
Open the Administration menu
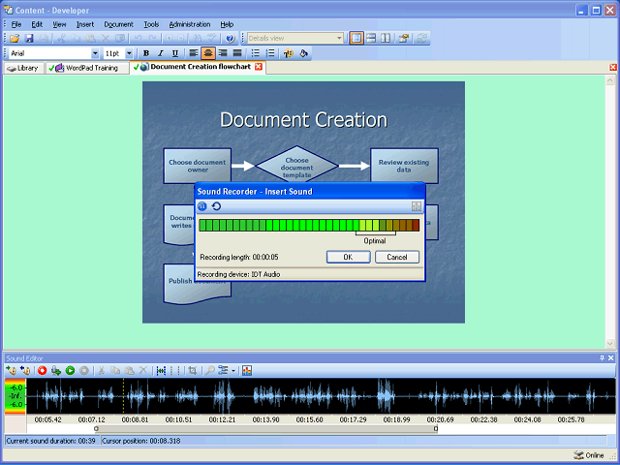point(189,23)
